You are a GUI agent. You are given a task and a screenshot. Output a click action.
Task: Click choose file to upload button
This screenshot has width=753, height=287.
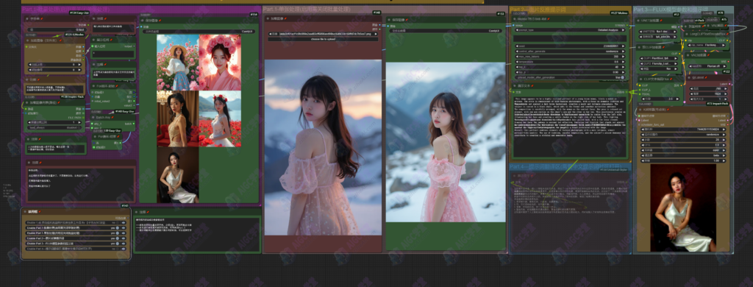[x=323, y=39]
